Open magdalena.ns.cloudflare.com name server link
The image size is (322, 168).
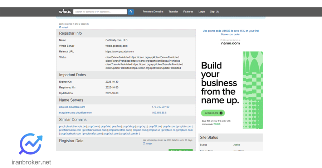click(x=75, y=113)
